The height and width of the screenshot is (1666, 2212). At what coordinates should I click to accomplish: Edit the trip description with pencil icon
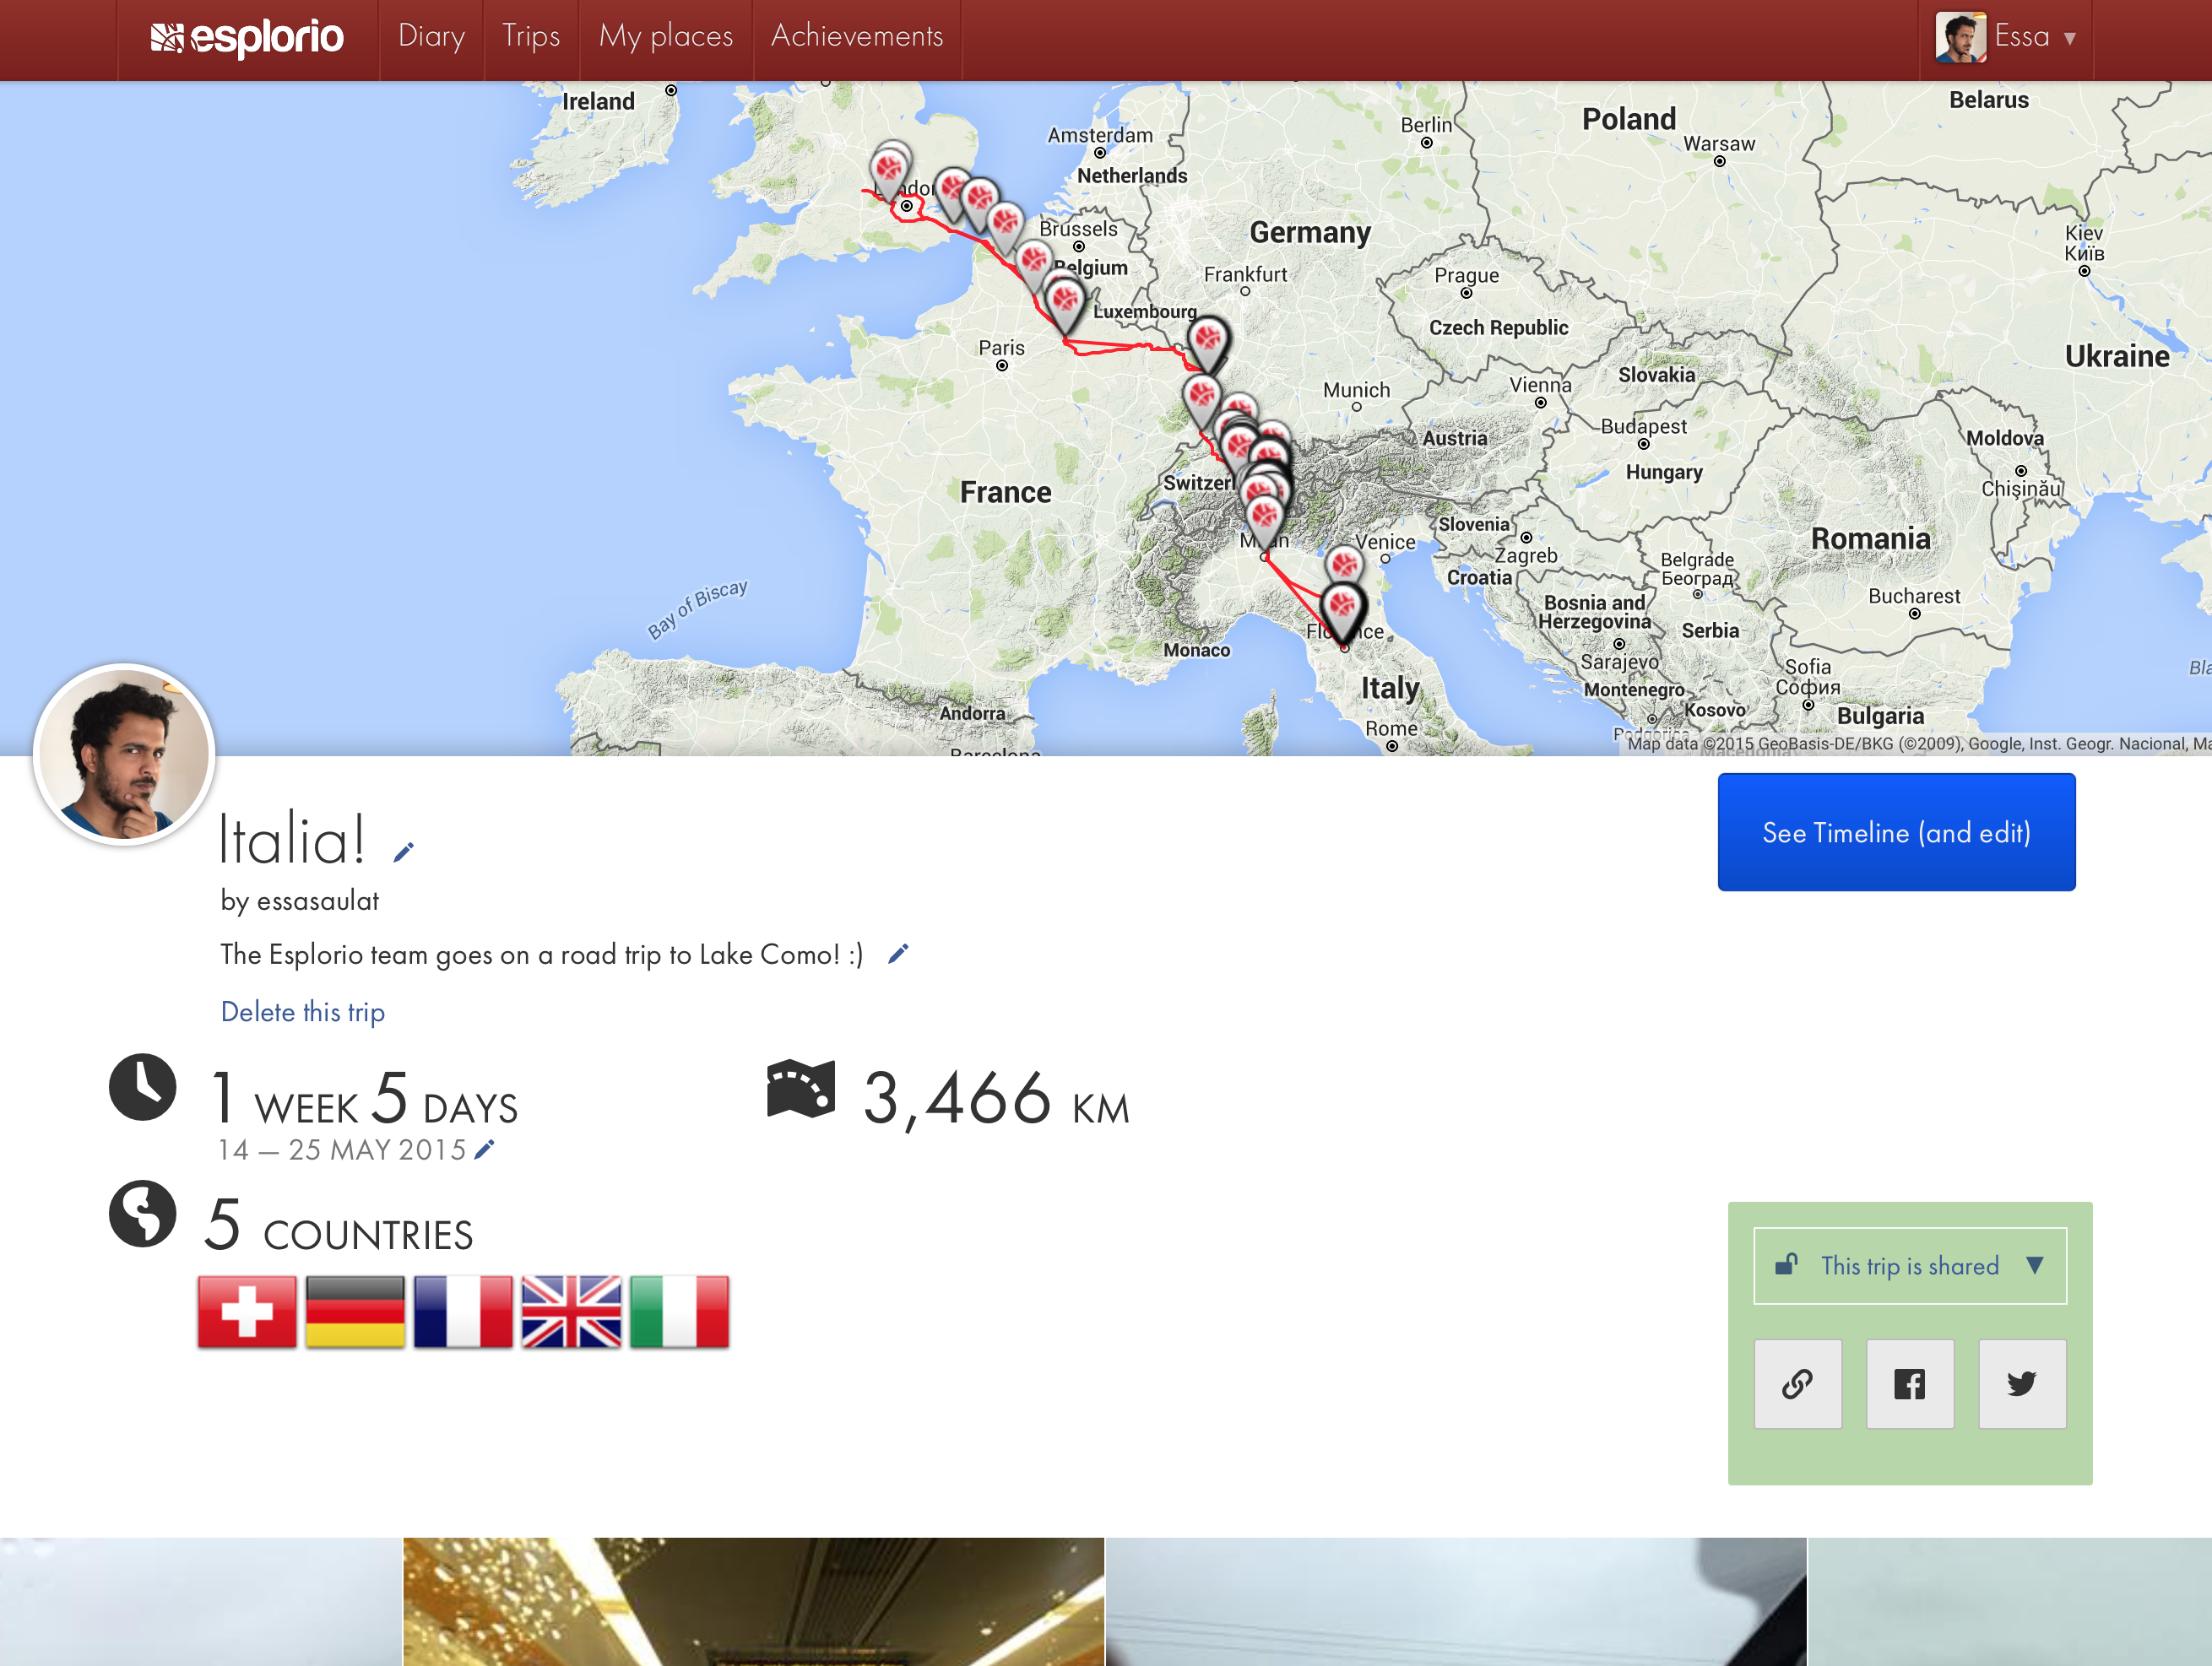click(x=898, y=954)
